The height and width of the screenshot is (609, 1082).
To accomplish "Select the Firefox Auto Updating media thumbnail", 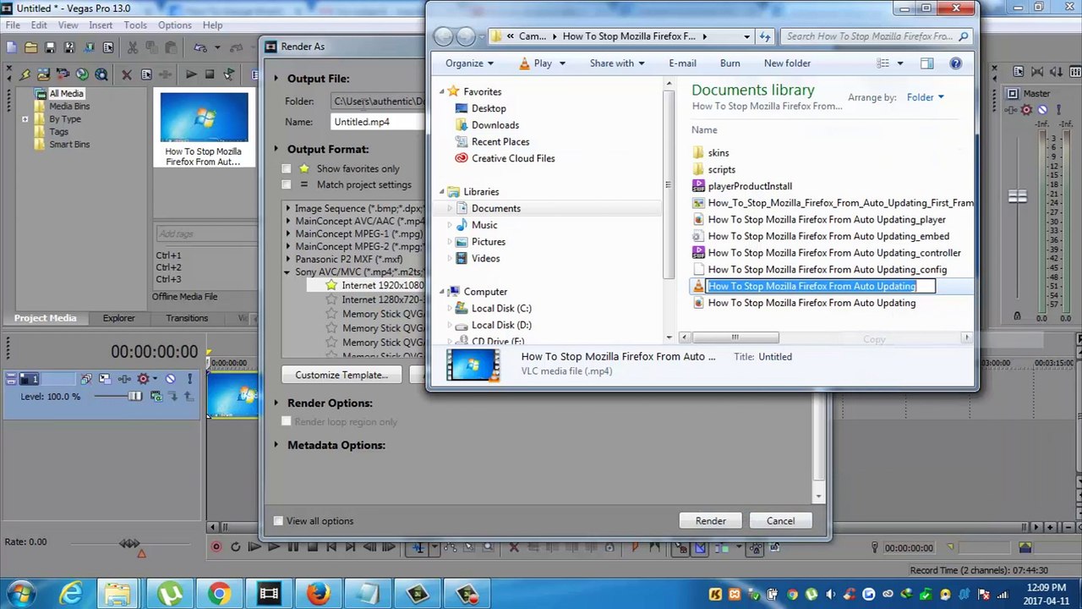I will (x=204, y=127).
